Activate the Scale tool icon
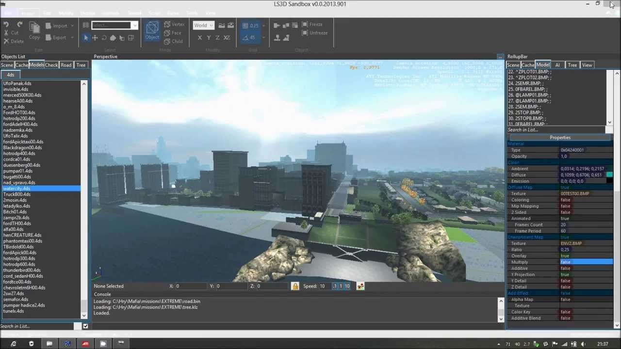Viewport: 621px width, 349px height. click(113, 37)
